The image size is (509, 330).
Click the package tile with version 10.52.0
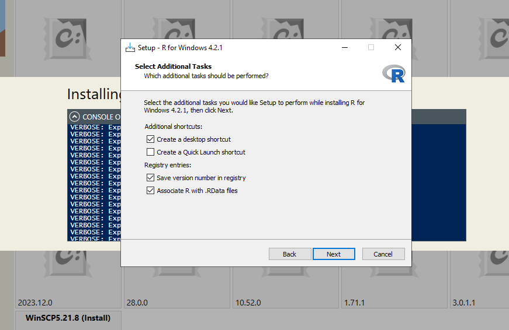(x=286, y=287)
